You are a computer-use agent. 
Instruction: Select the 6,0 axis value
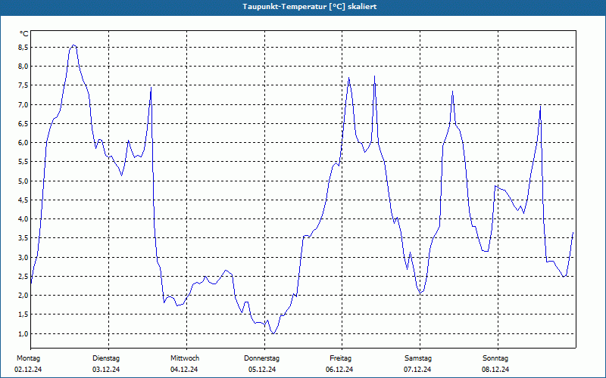pos(24,143)
